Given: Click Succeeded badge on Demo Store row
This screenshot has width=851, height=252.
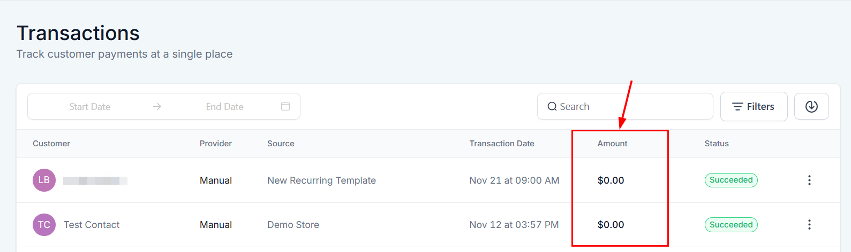Looking at the screenshot, I should [731, 225].
